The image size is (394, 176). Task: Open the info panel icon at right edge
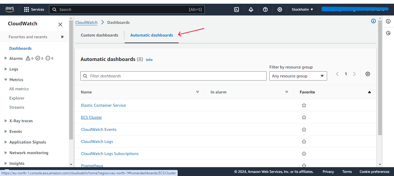(388, 21)
